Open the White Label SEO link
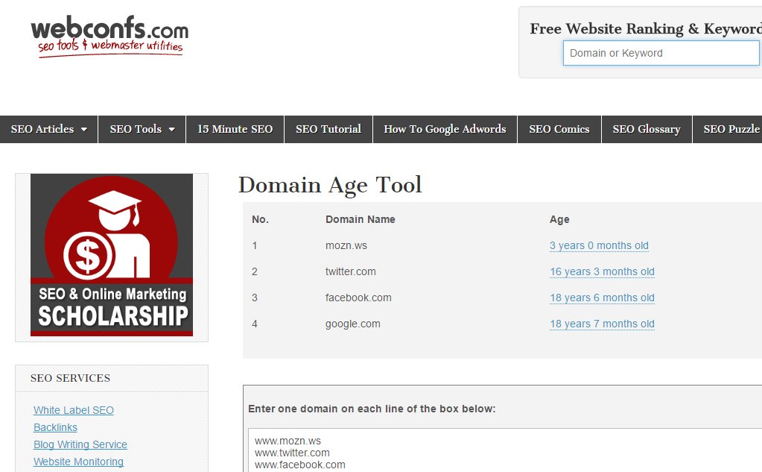Screen dimensions: 762x472 click(x=74, y=410)
